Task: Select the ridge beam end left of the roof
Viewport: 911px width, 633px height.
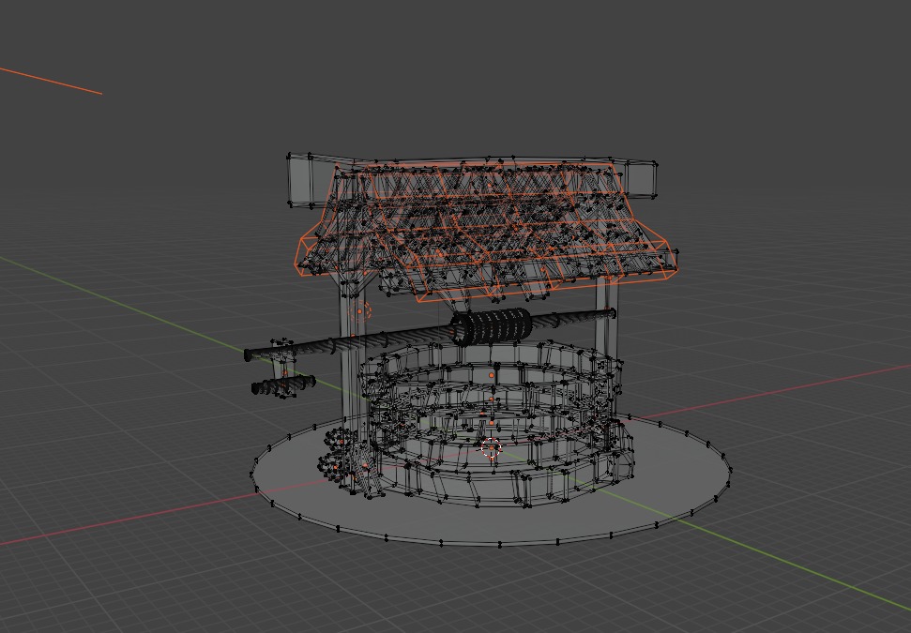Action: point(311,179)
